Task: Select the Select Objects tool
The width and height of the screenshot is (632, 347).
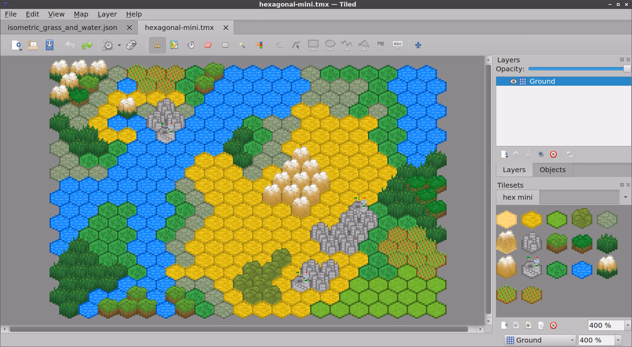Action: [279, 45]
